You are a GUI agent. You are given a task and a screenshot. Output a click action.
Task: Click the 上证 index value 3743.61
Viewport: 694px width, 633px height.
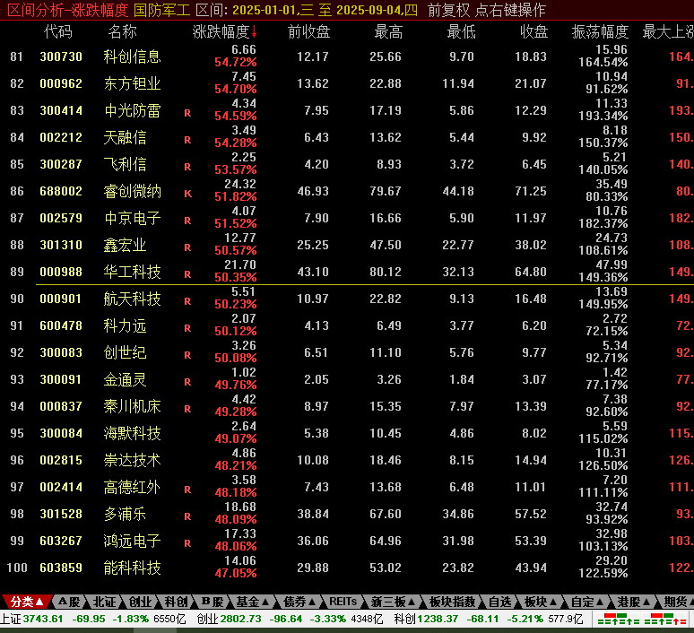[42, 619]
